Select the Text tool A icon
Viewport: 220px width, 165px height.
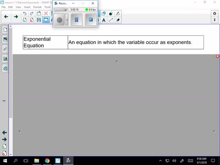point(104,20)
